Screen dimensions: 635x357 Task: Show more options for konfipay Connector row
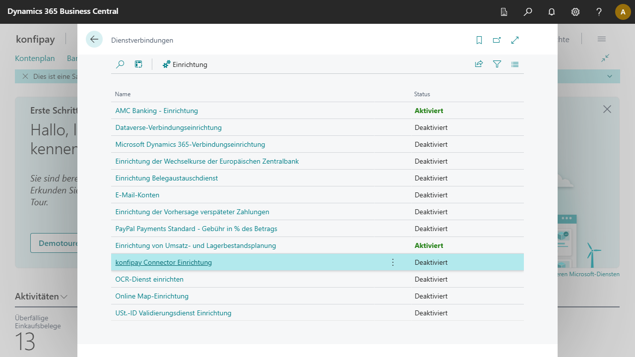point(393,262)
